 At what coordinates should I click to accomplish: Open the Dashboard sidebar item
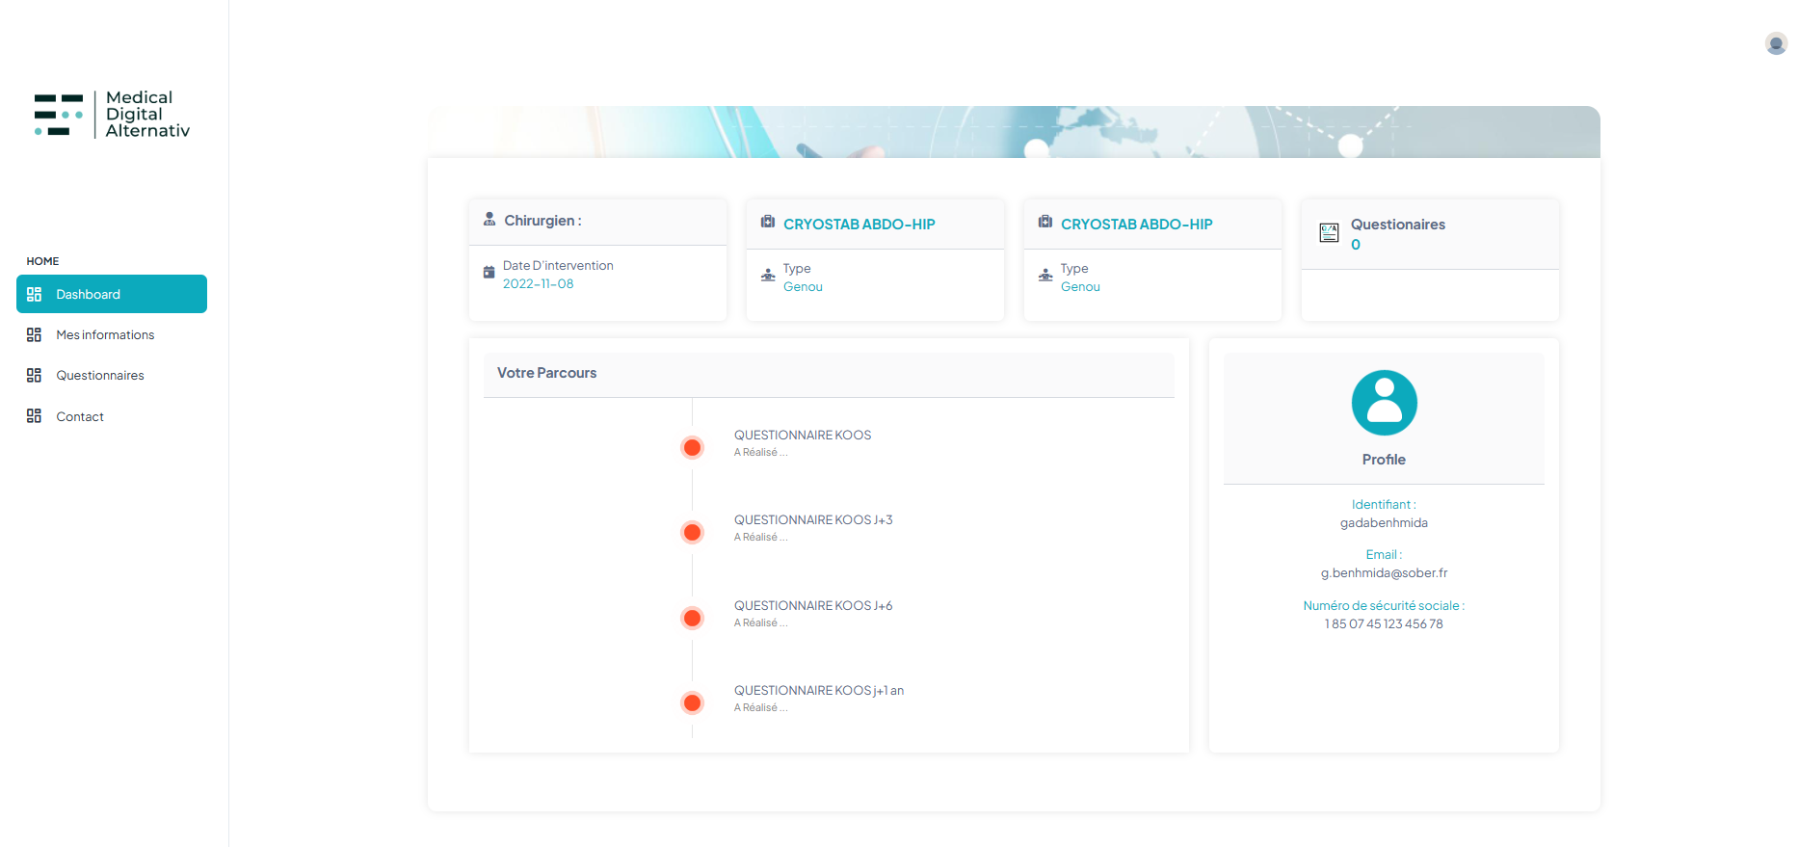(x=112, y=294)
